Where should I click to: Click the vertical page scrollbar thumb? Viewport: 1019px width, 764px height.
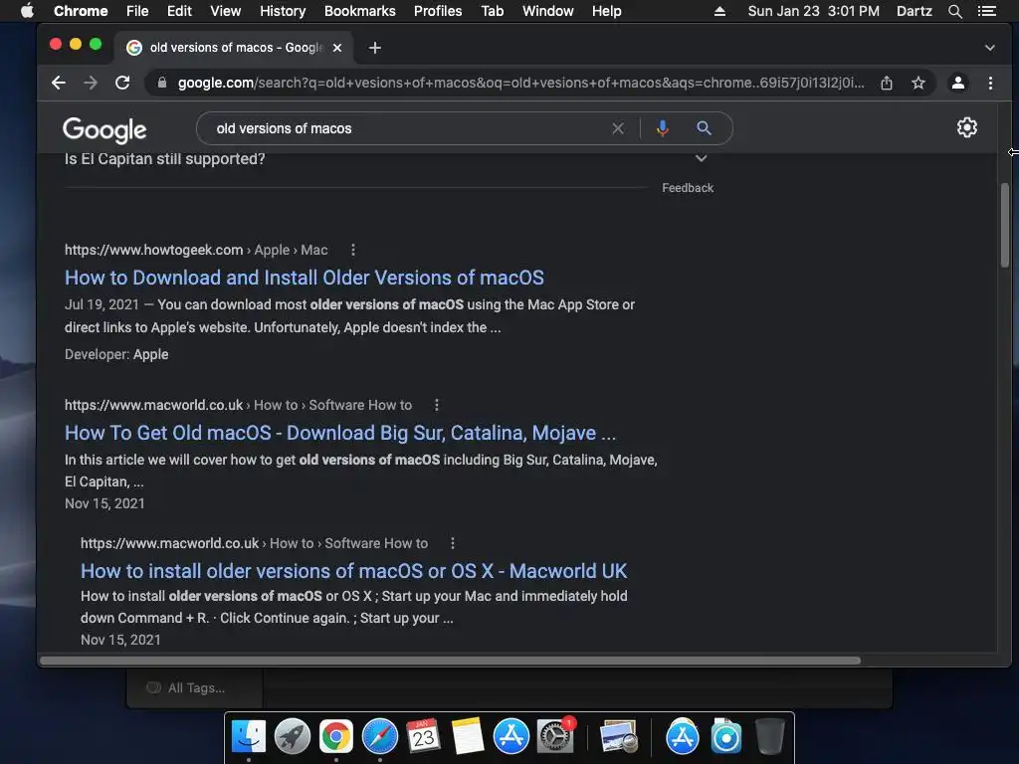tap(1005, 224)
